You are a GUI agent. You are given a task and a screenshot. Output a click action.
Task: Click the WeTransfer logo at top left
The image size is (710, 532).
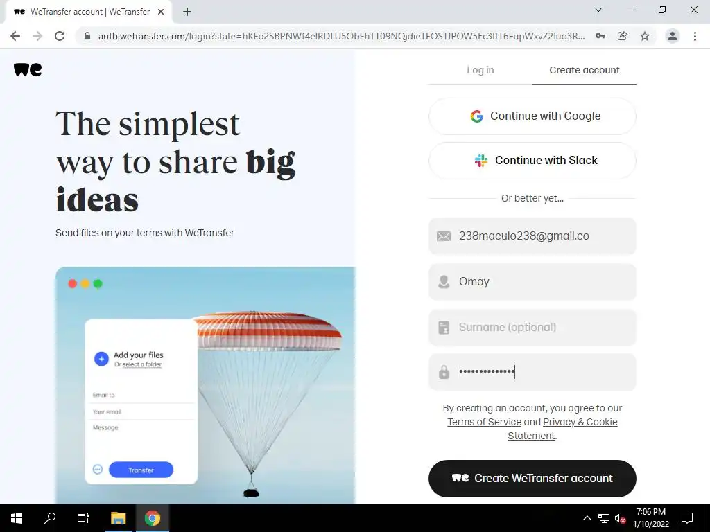(28, 69)
